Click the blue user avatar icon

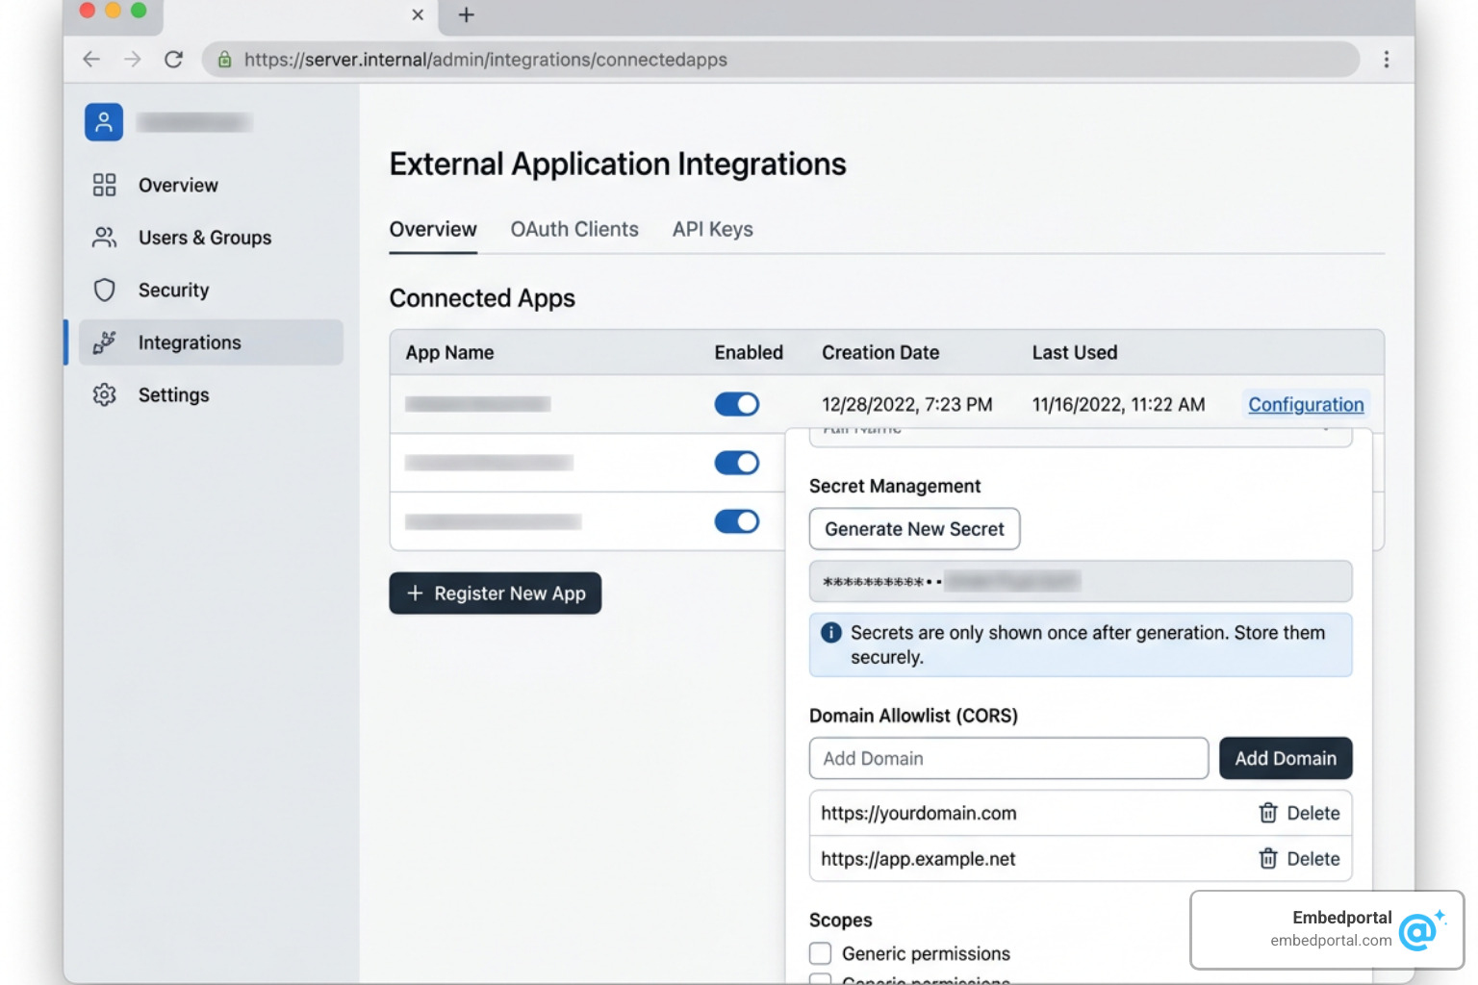click(x=104, y=122)
